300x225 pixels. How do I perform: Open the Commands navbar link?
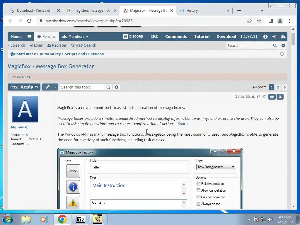tap(176, 37)
